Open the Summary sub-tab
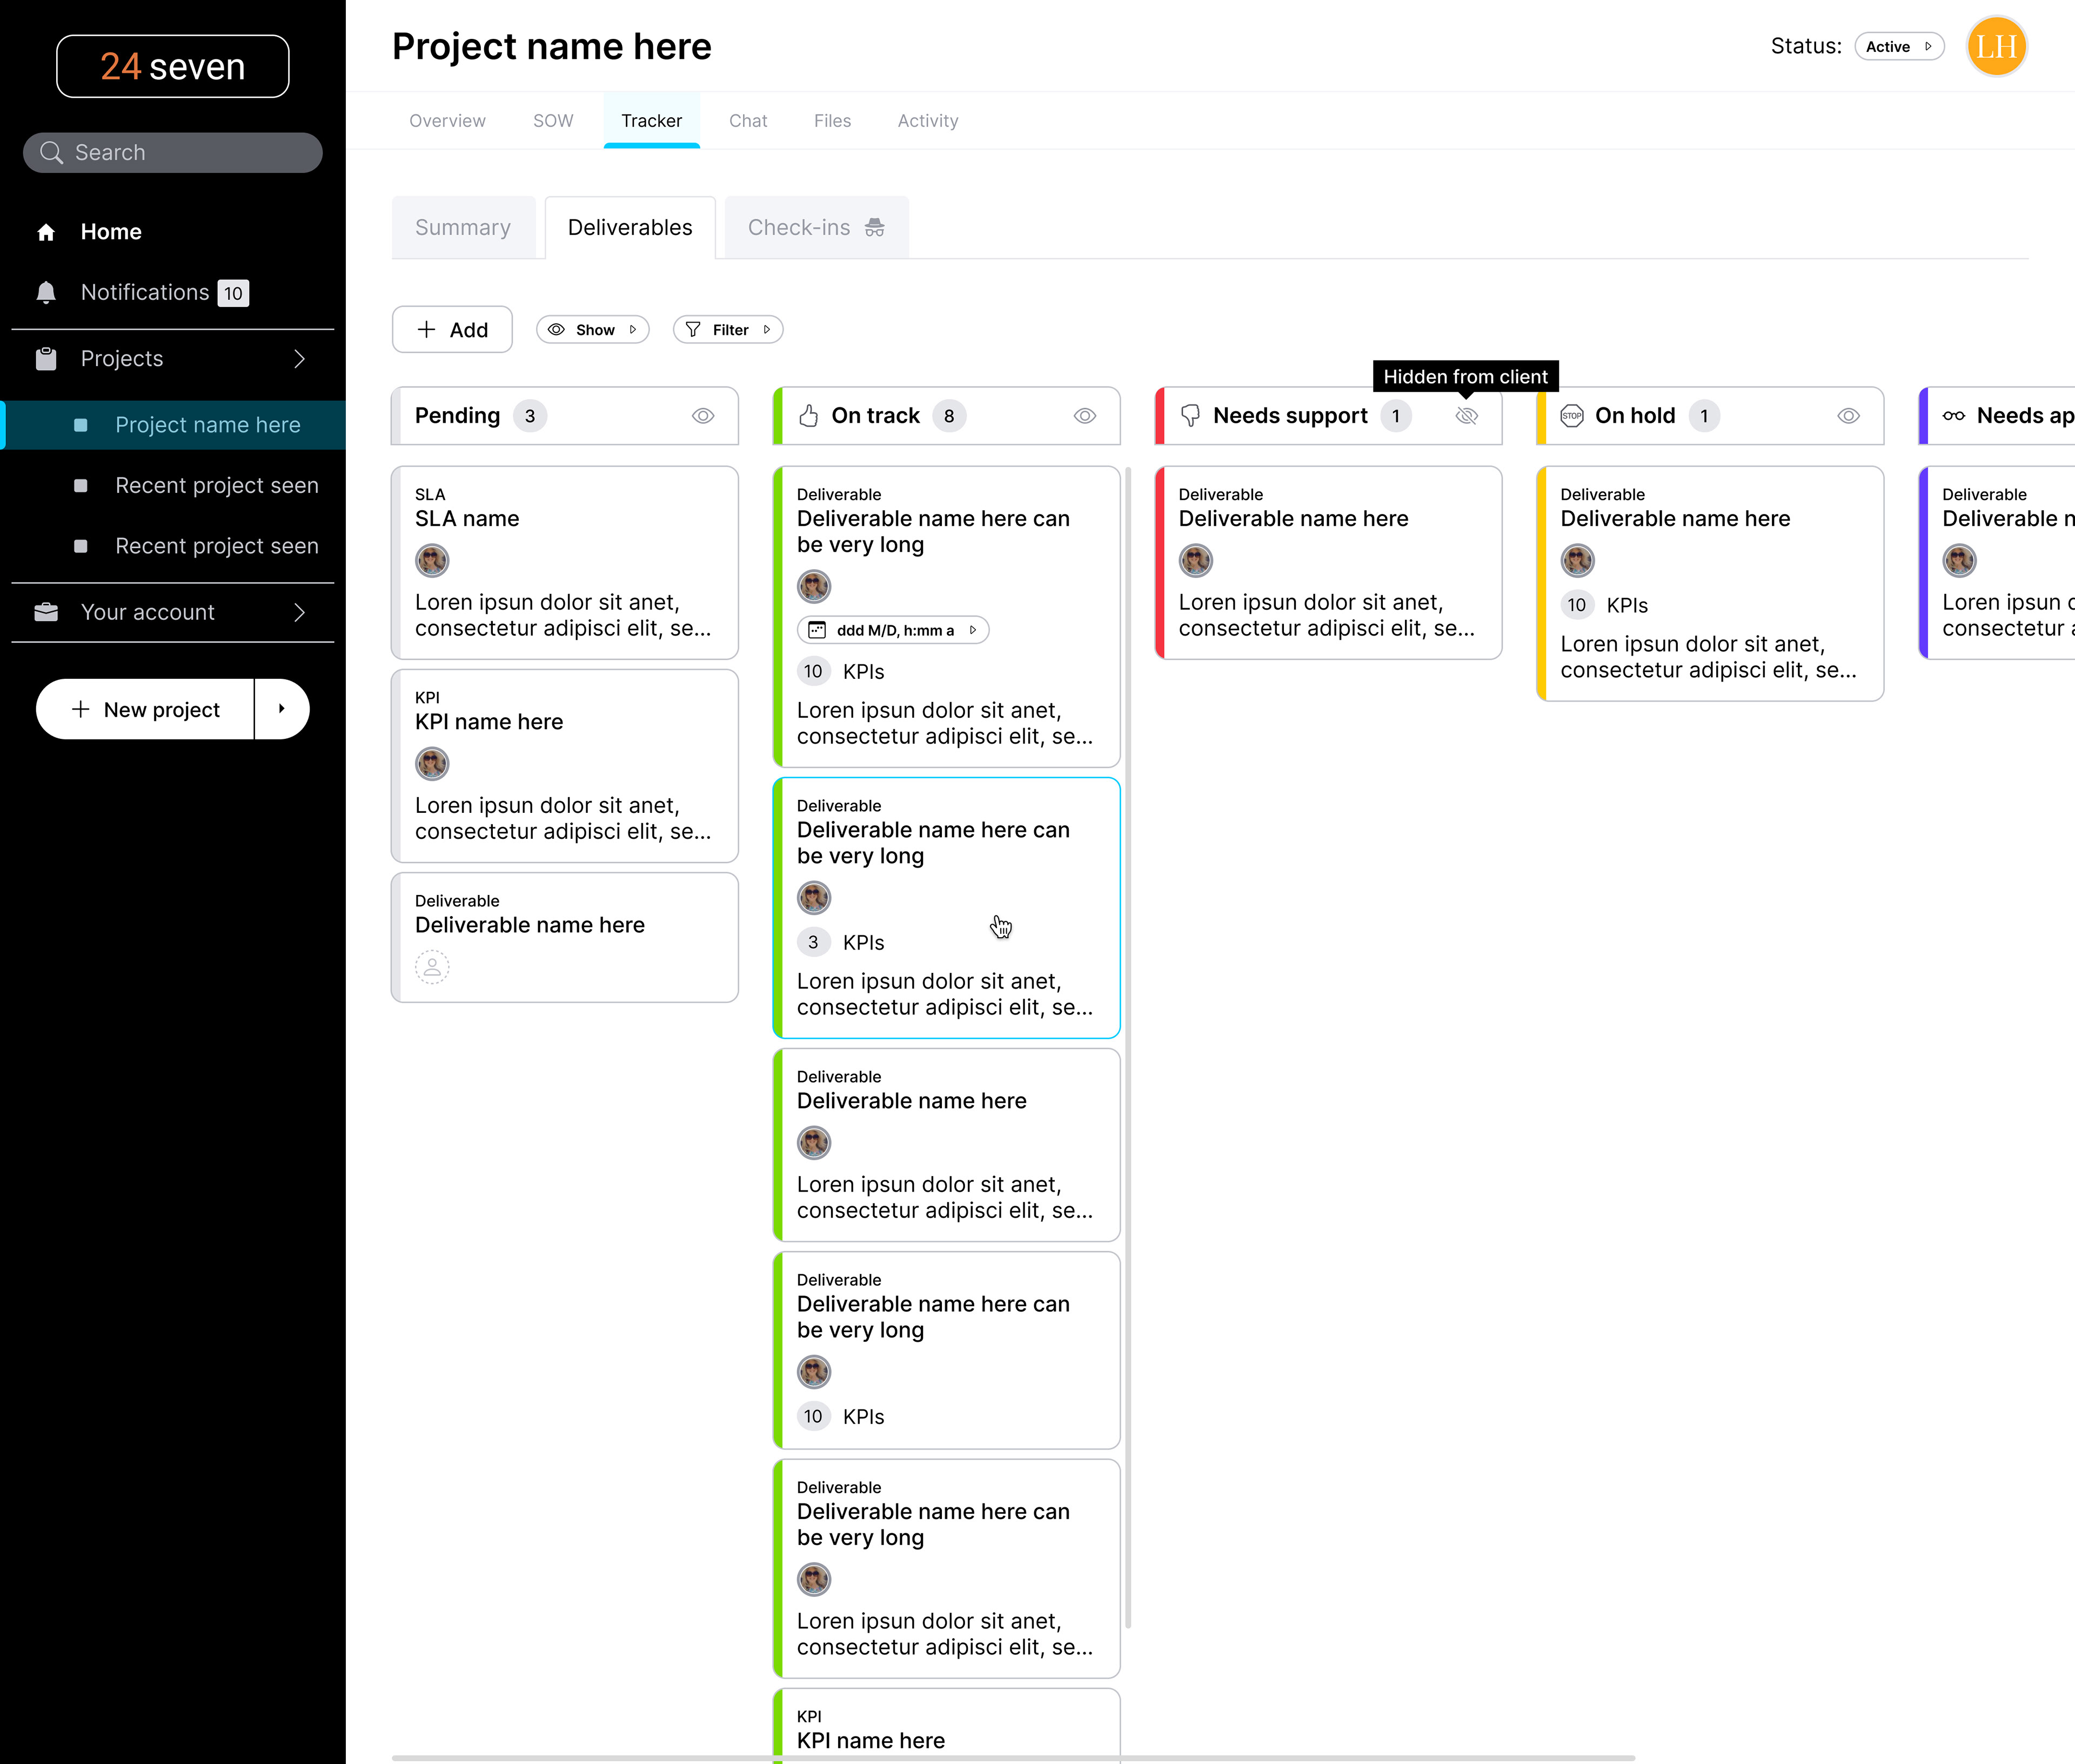 point(463,228)
